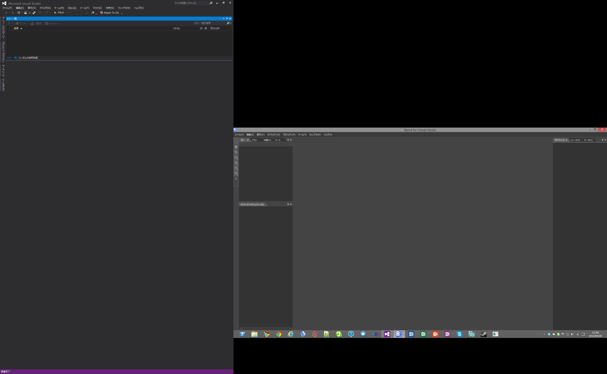Switch to シンボルの検索結果 tab
This screenshot has width=607, height=374.
pyautogui.click(x=28, y=58)
